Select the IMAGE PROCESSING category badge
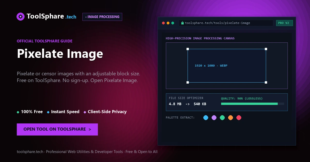The width and height of the screenshot is (310, 162). tap(102, 17)
